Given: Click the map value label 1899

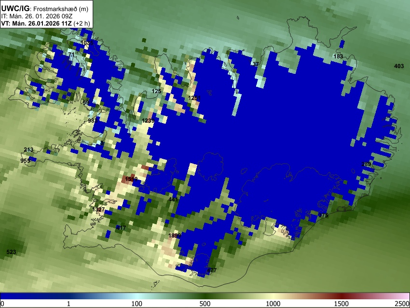Looking at the screenshot, I should click(175, 236).
